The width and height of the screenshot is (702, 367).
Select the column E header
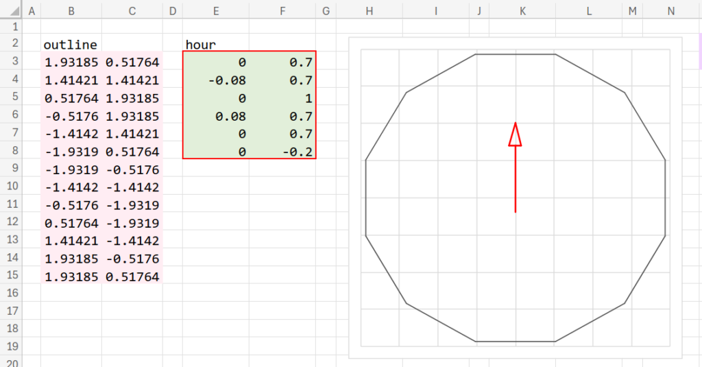click(216, 10)
